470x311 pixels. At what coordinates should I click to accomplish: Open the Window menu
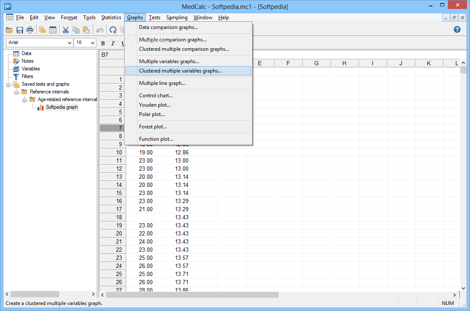pyautogui.click(x=203, y=17)
